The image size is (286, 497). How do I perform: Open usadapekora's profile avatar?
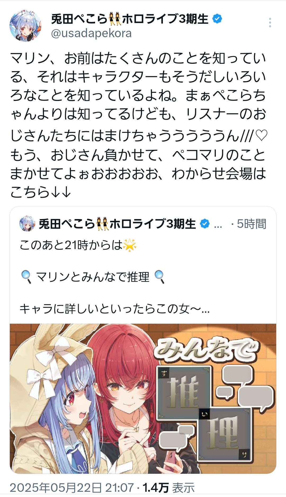[25, 26]
